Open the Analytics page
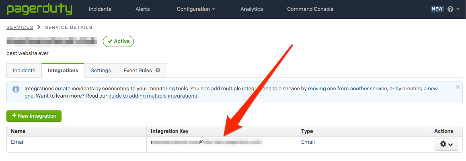The width and height of the screenshot is (466, 161). pyautogui.click(x=251, y=9)
